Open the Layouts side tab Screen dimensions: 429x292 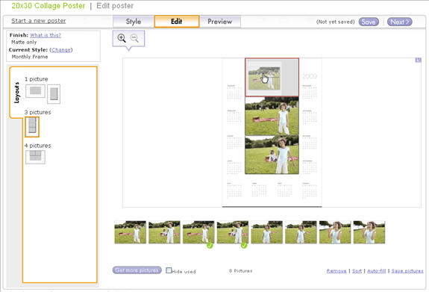[x=16, y=93]
